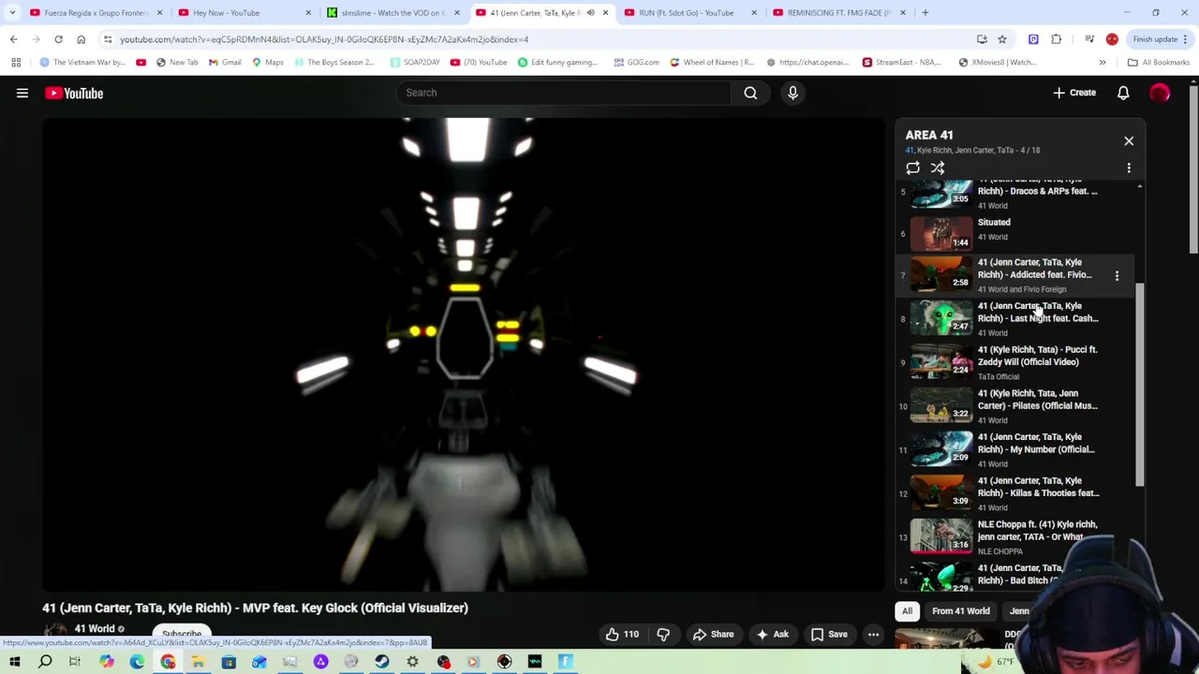This screenshot has height=674, width=1199.
Task: Open Maps bookmark
Action: tap(267, 63)
